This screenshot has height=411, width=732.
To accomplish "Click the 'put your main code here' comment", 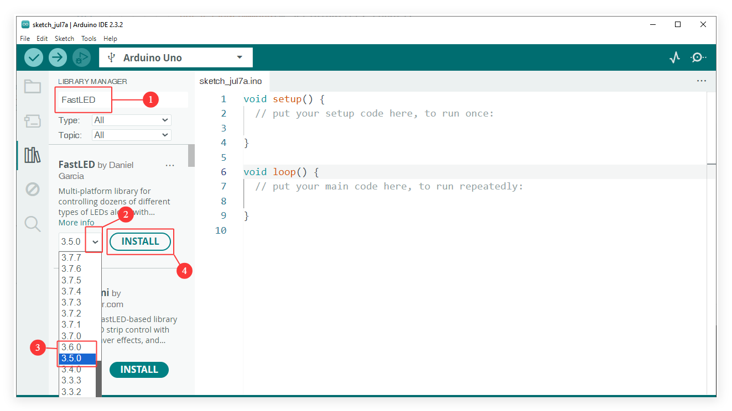I will tap(389, 186).
